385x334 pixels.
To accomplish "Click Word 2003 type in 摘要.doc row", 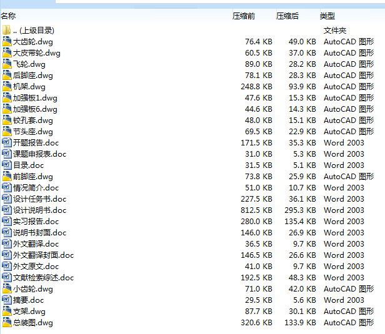I will click(x=344, y=300).
